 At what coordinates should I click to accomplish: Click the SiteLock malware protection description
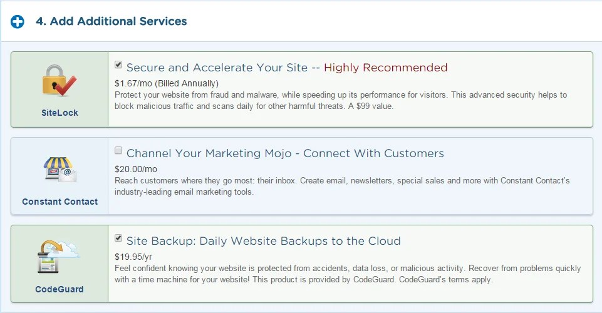click(x=341, y=101)
